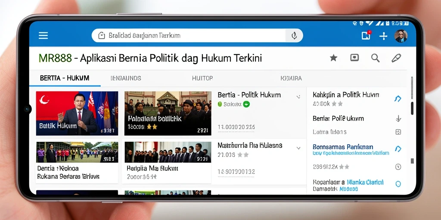Click the share arrow next to Kahkdin a Politik Hukvm
The height and width of the screenshot is (220, 441).
coord(398,98)
